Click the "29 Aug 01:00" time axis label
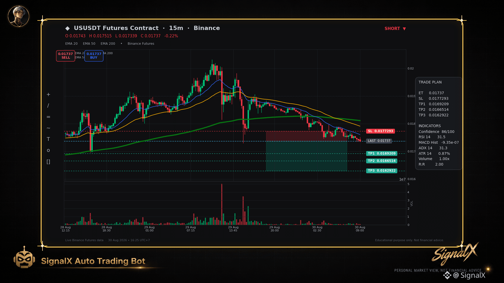 [150, 229]
